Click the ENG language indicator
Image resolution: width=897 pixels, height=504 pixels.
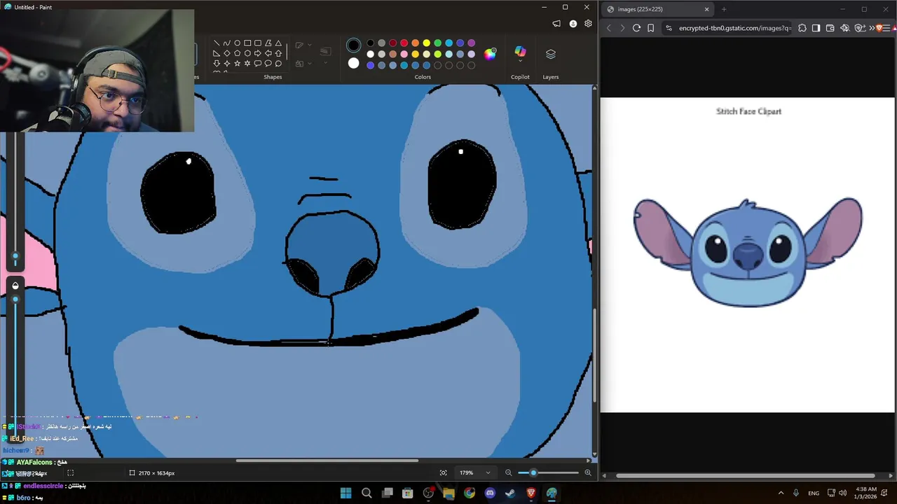(814, 493)
